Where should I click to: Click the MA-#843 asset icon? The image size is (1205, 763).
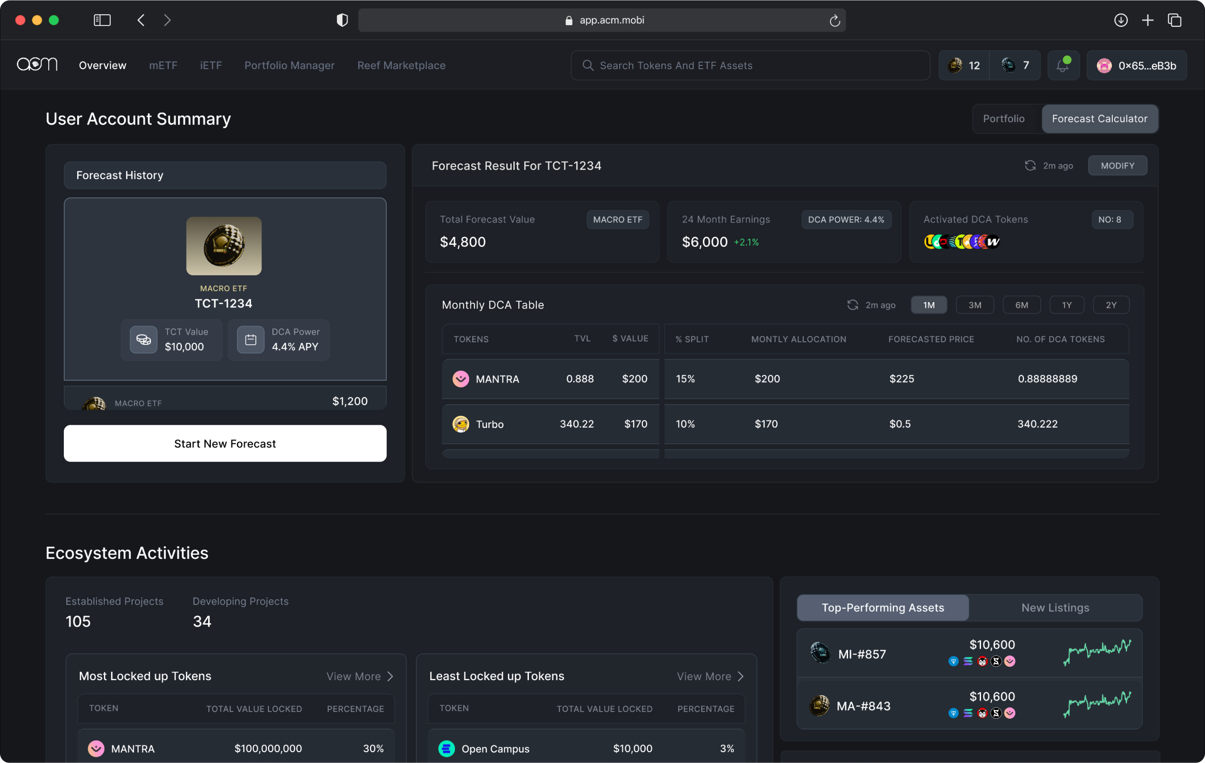click(x=819, y=705)
